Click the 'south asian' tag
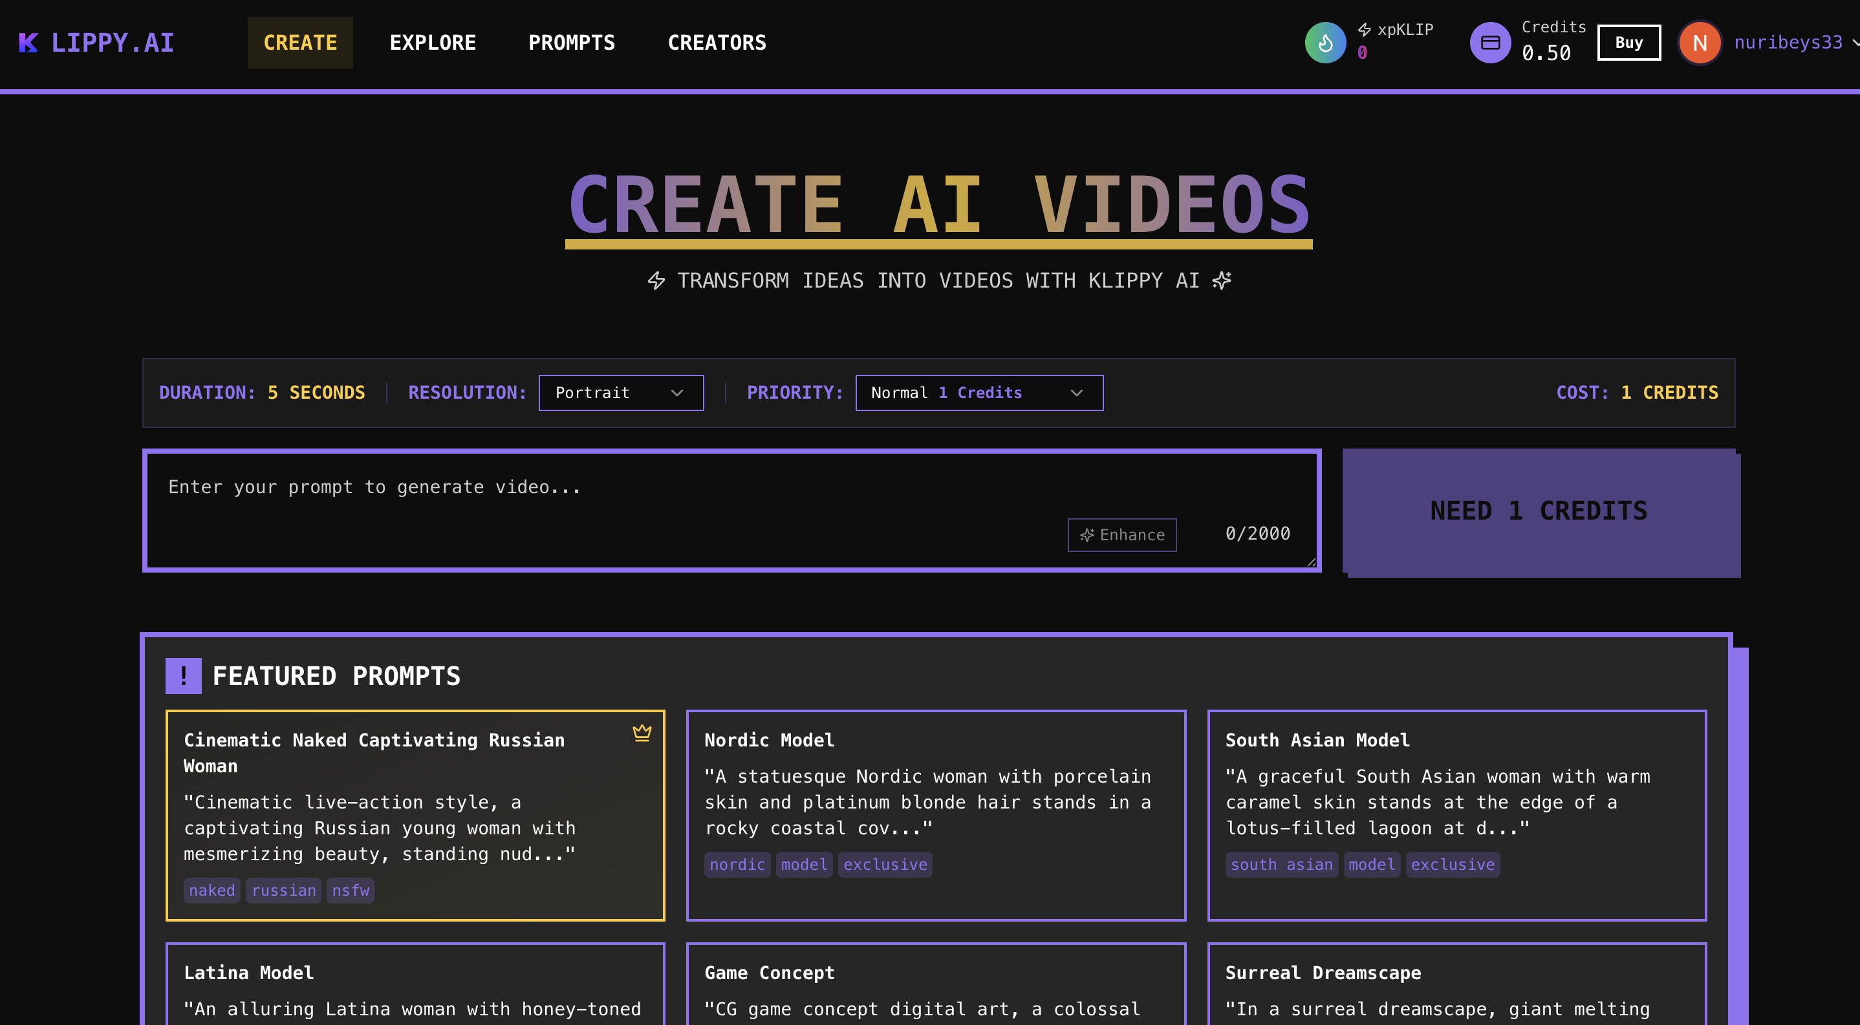The width and height of the screenshot is (1860, 1025). tap(1281, 865)
